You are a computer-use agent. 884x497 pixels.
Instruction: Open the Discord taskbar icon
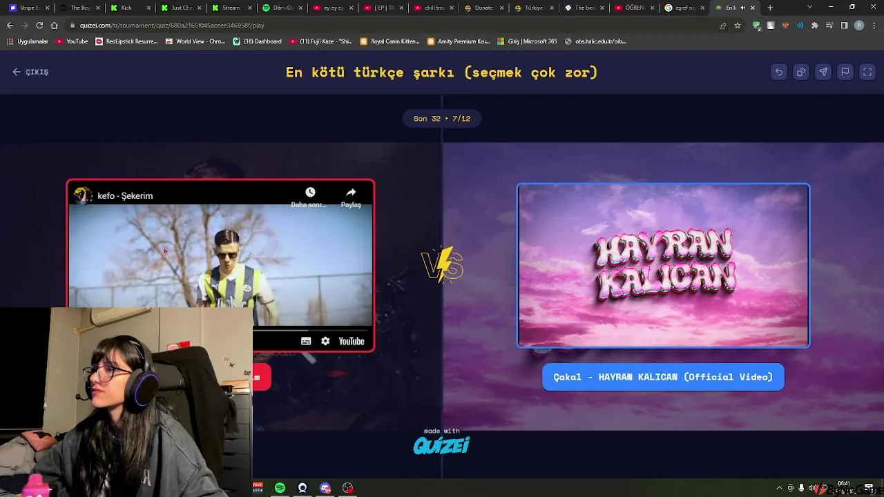click(x=325, y=488)
